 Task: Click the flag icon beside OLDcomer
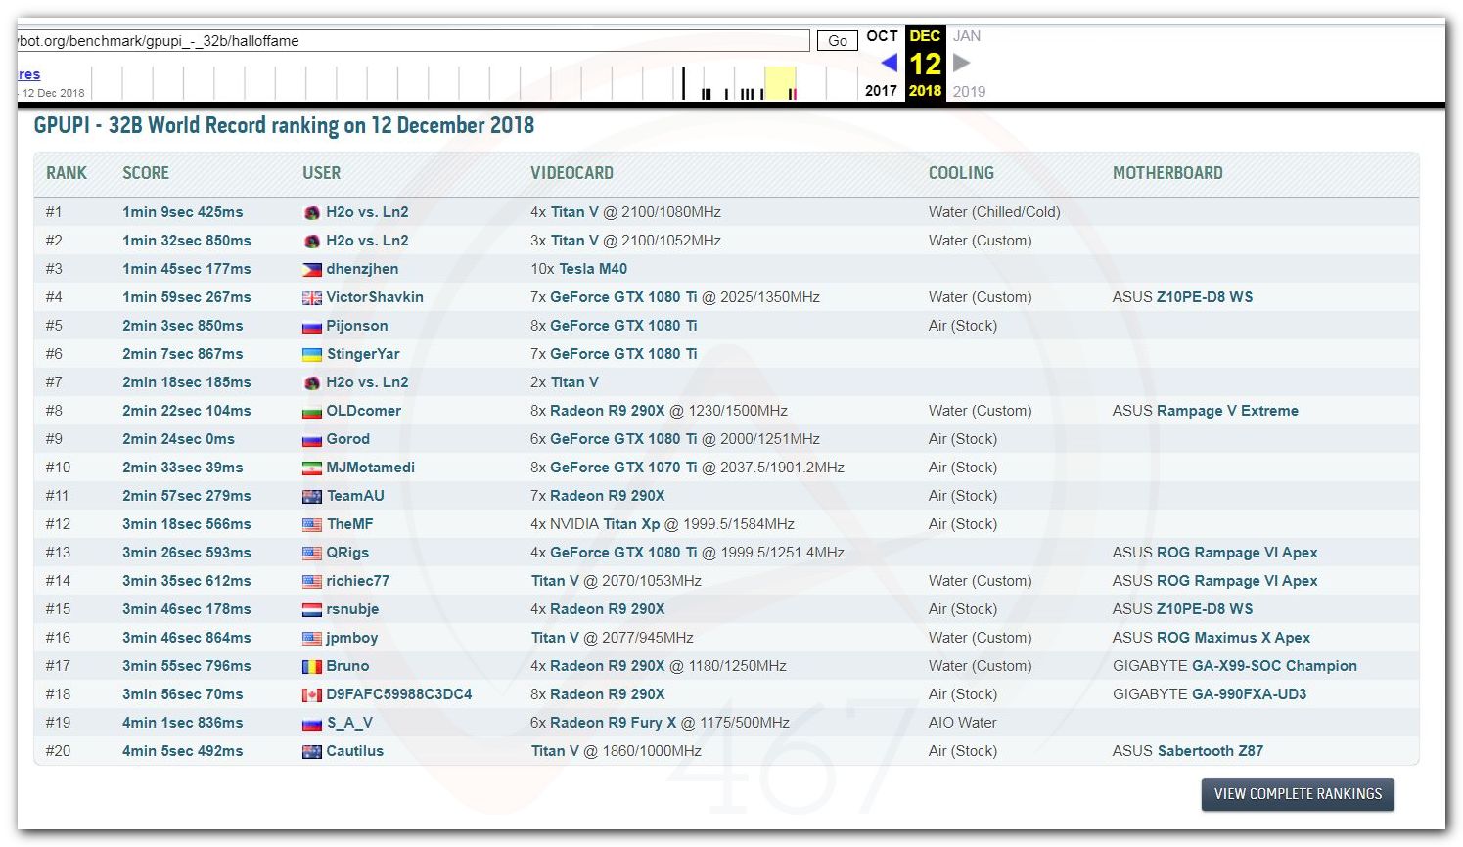pos(311,411)
